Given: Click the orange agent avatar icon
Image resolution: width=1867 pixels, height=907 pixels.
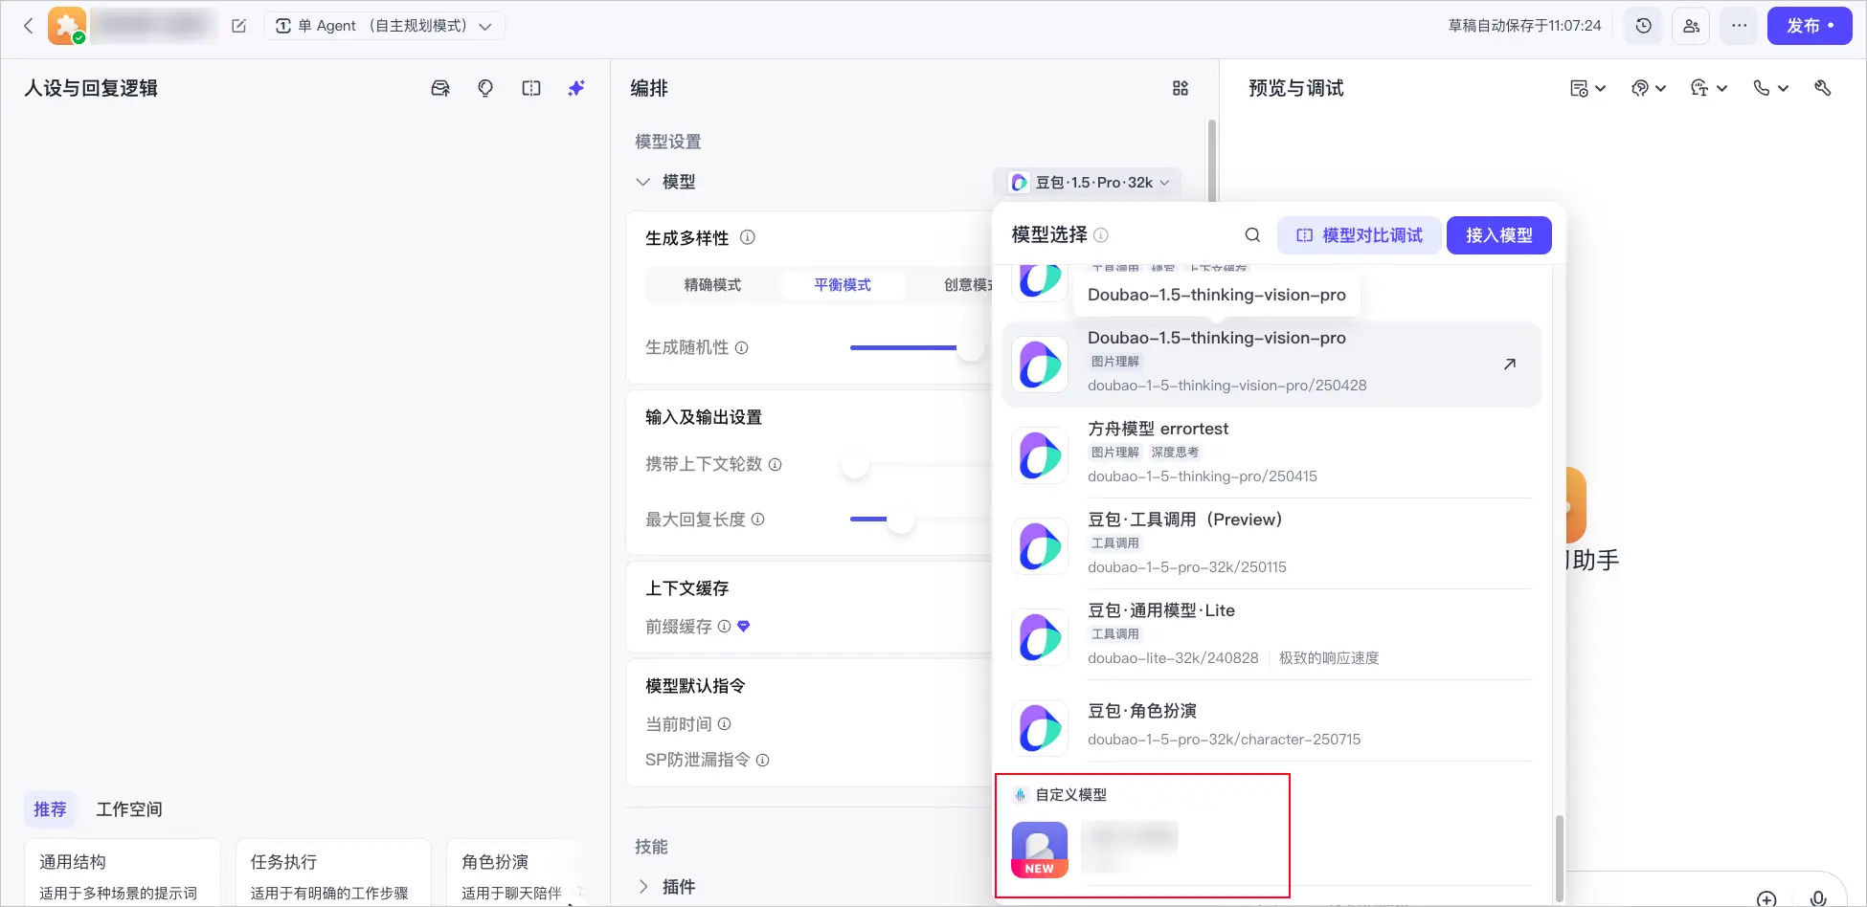Looking at the screenshot, I should tap(67, 26).
